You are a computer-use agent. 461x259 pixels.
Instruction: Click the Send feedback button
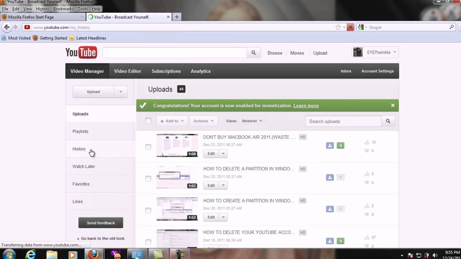click(x=101, y=223)
